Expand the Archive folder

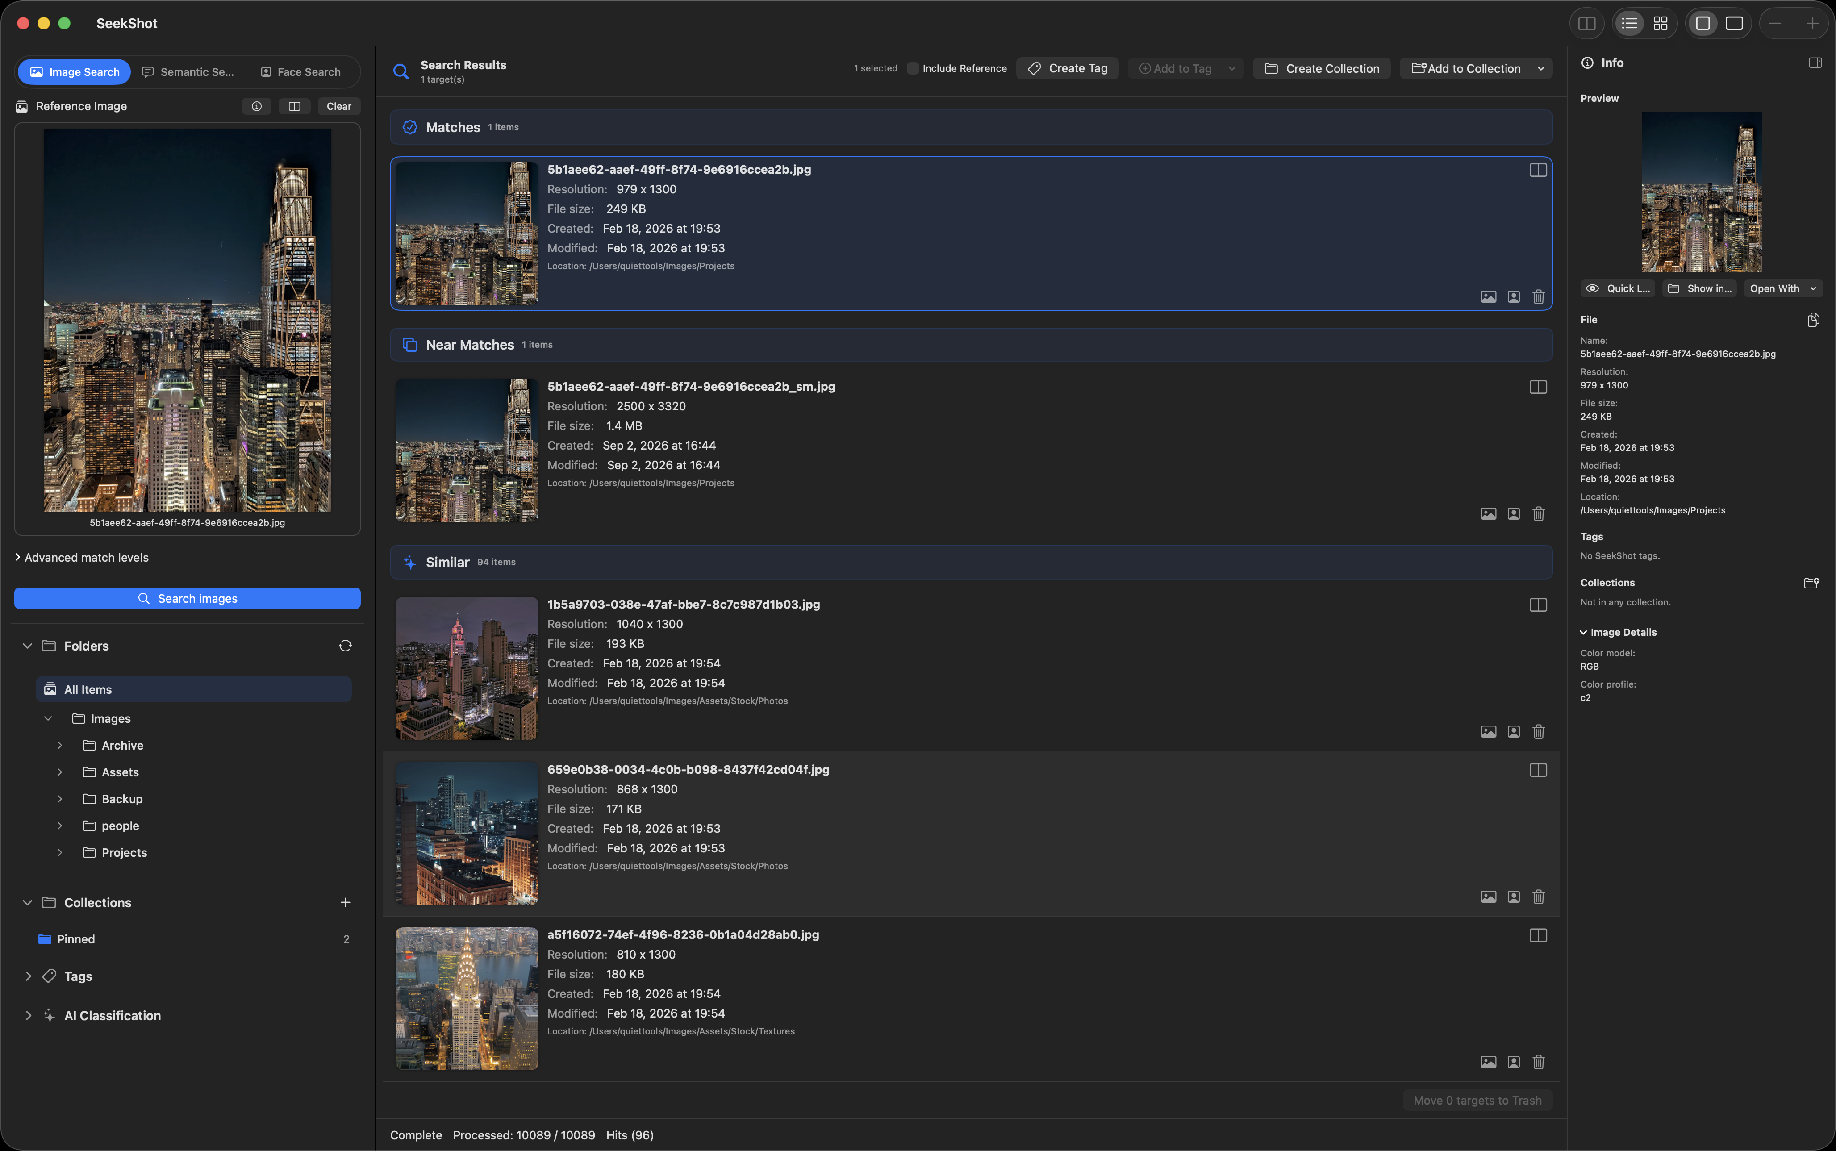[x=59, y=745]
